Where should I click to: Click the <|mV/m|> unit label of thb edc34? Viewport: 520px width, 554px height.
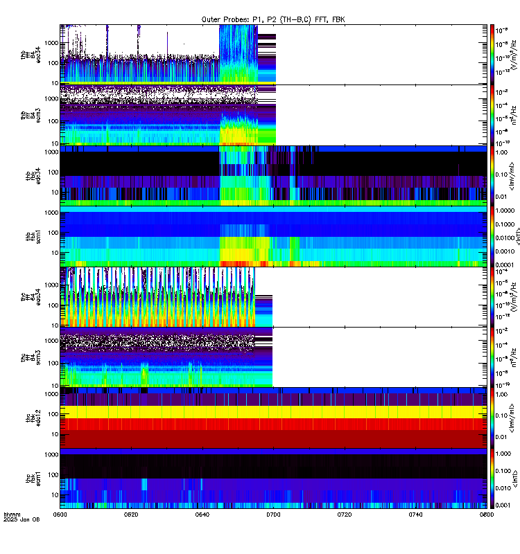(x=512, y=176)
